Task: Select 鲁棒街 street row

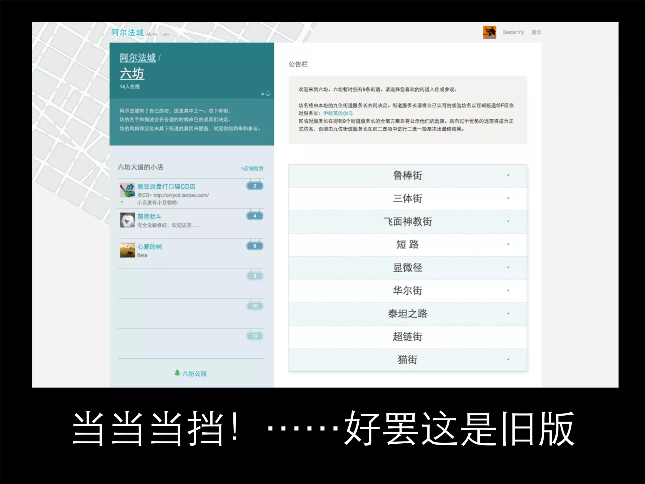Action: (x=407, y=175)
